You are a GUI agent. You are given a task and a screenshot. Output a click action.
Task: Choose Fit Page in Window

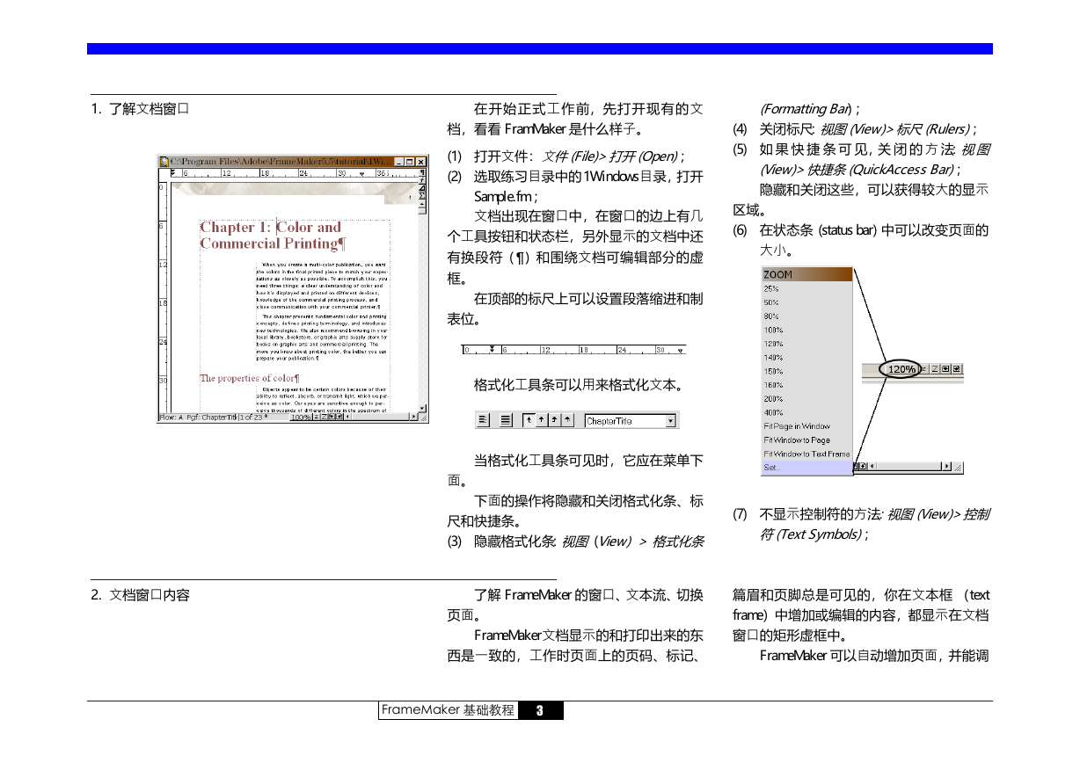point(797,426)
